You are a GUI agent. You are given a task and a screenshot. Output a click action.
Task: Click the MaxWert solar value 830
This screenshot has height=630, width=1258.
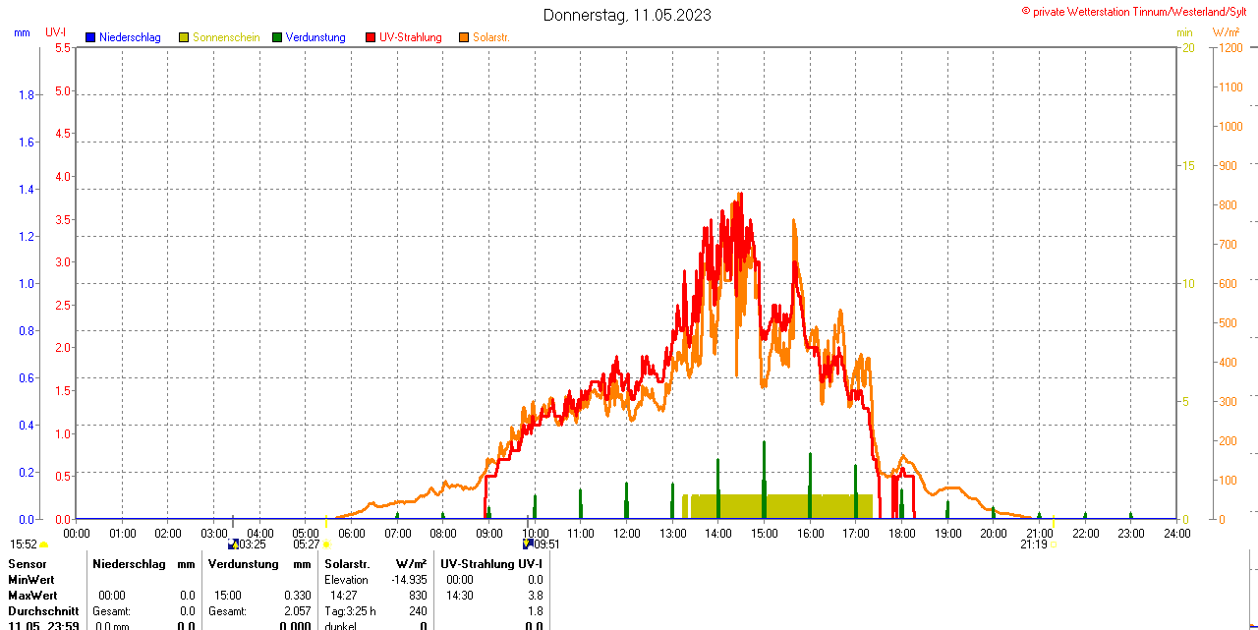click(418, 596)
